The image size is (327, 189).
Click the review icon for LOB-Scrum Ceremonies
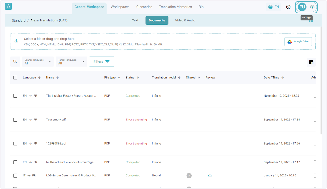[x=210, y=176]
